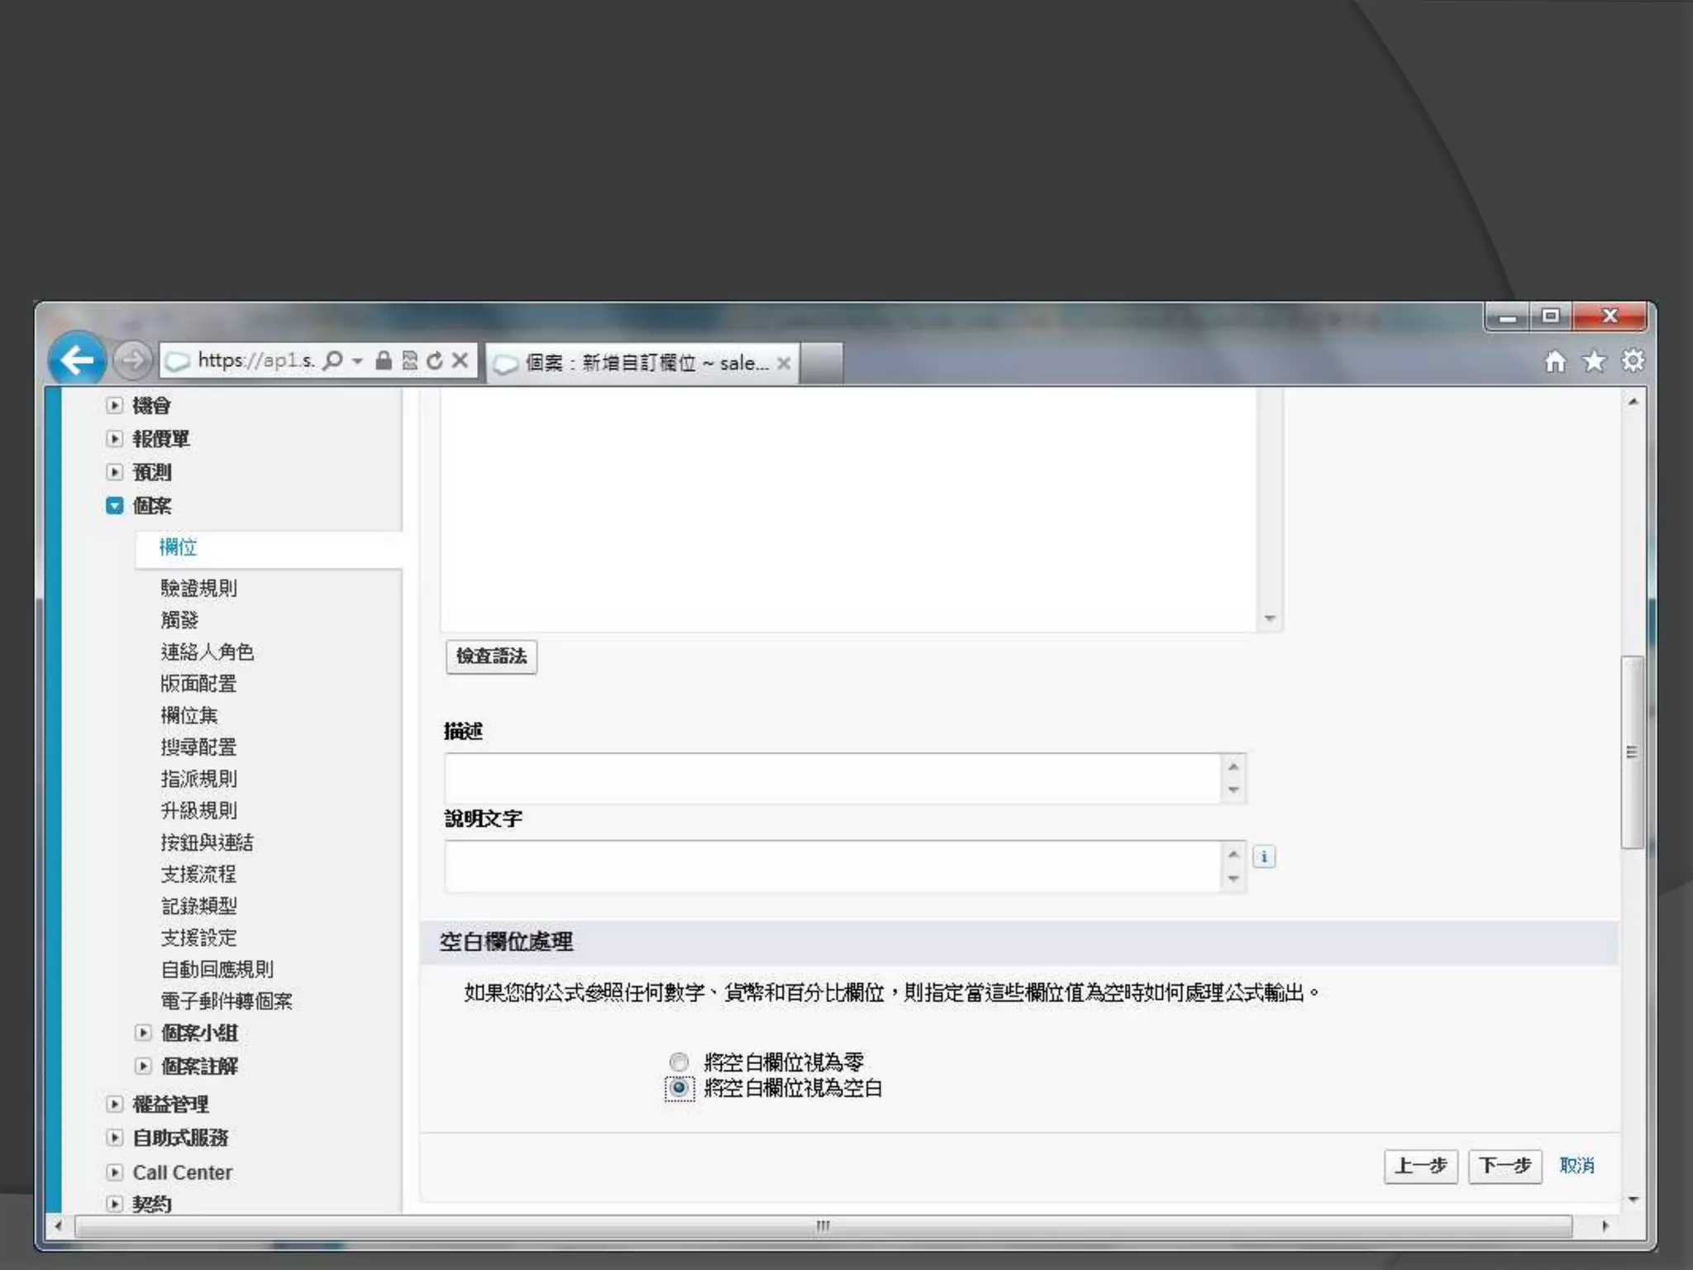Click the refresh icon in address bar

click(x=435, y=360)
